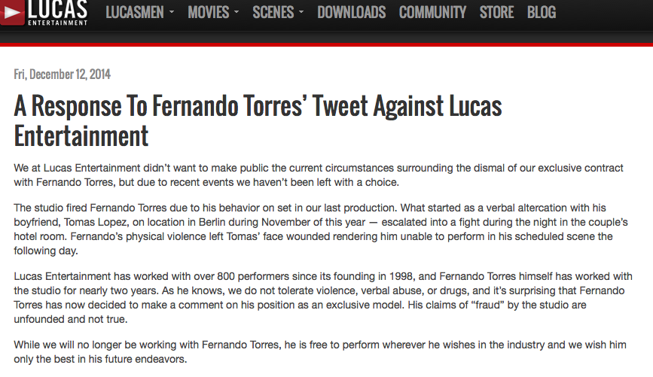Image resolution: width=653 pixels, height=377 pixels.
Task: Click the post date Fri, December 12, 2014
Action: [62, 74]
